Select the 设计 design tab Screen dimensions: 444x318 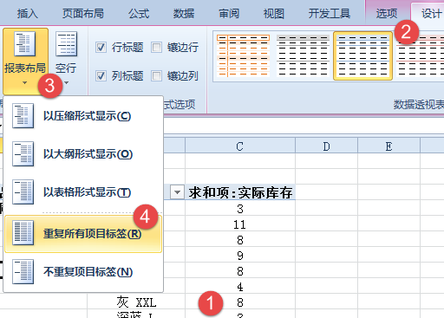click(x=431, y=14)
